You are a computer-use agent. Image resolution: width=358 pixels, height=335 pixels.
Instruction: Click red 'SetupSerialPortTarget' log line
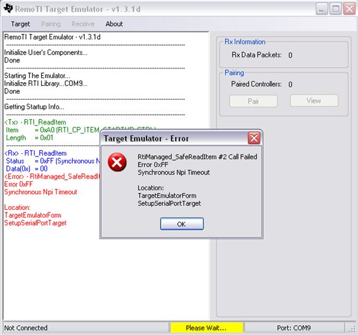click(x=35, y=223)
